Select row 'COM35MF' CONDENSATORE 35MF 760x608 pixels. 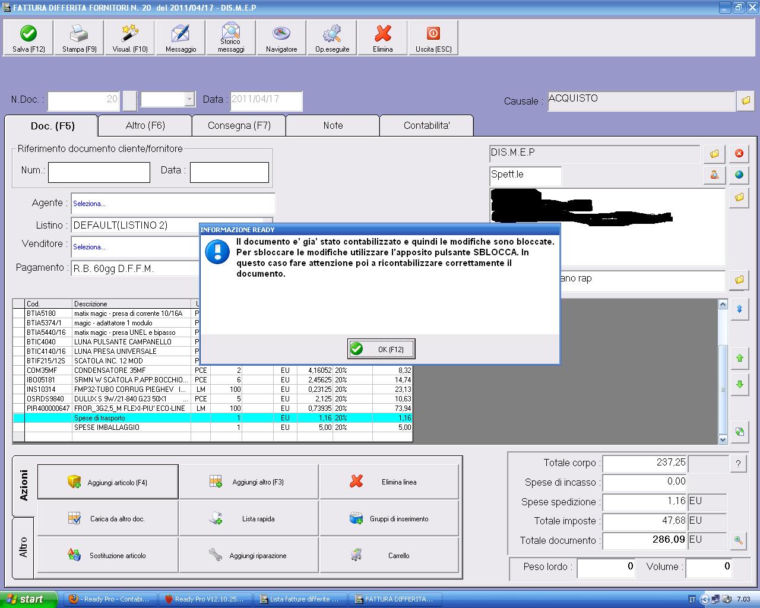[x=213, y=370]
